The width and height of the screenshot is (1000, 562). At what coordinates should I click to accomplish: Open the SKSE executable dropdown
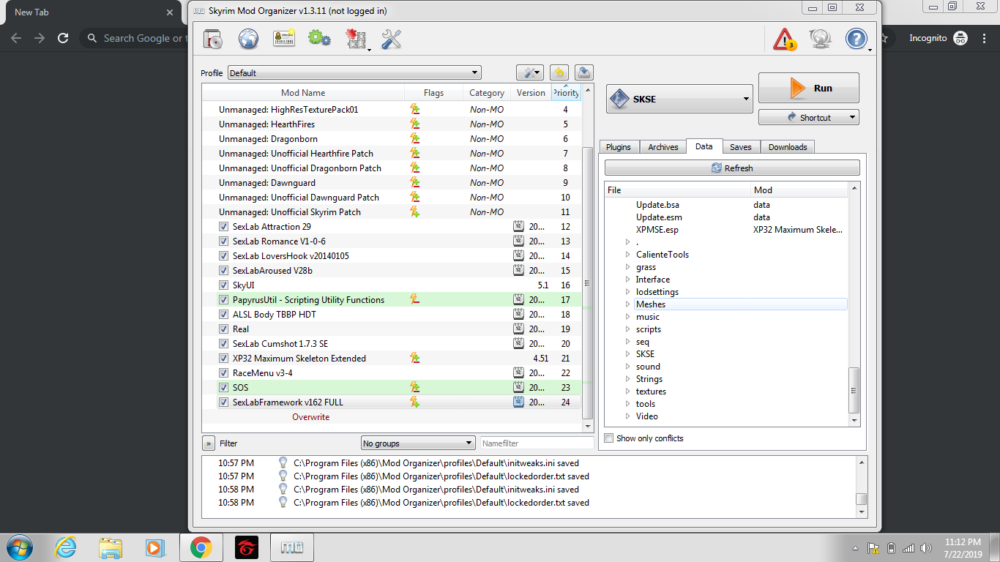pyautogui.click(x=745, y=98)
